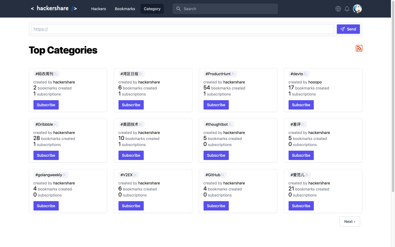Switch to the Hackers tab
The height and width of the screenshot is (247, 395).
98,9
